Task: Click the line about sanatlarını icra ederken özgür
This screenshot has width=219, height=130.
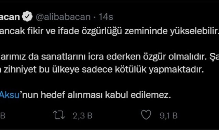Action: (x=109, y=56)
